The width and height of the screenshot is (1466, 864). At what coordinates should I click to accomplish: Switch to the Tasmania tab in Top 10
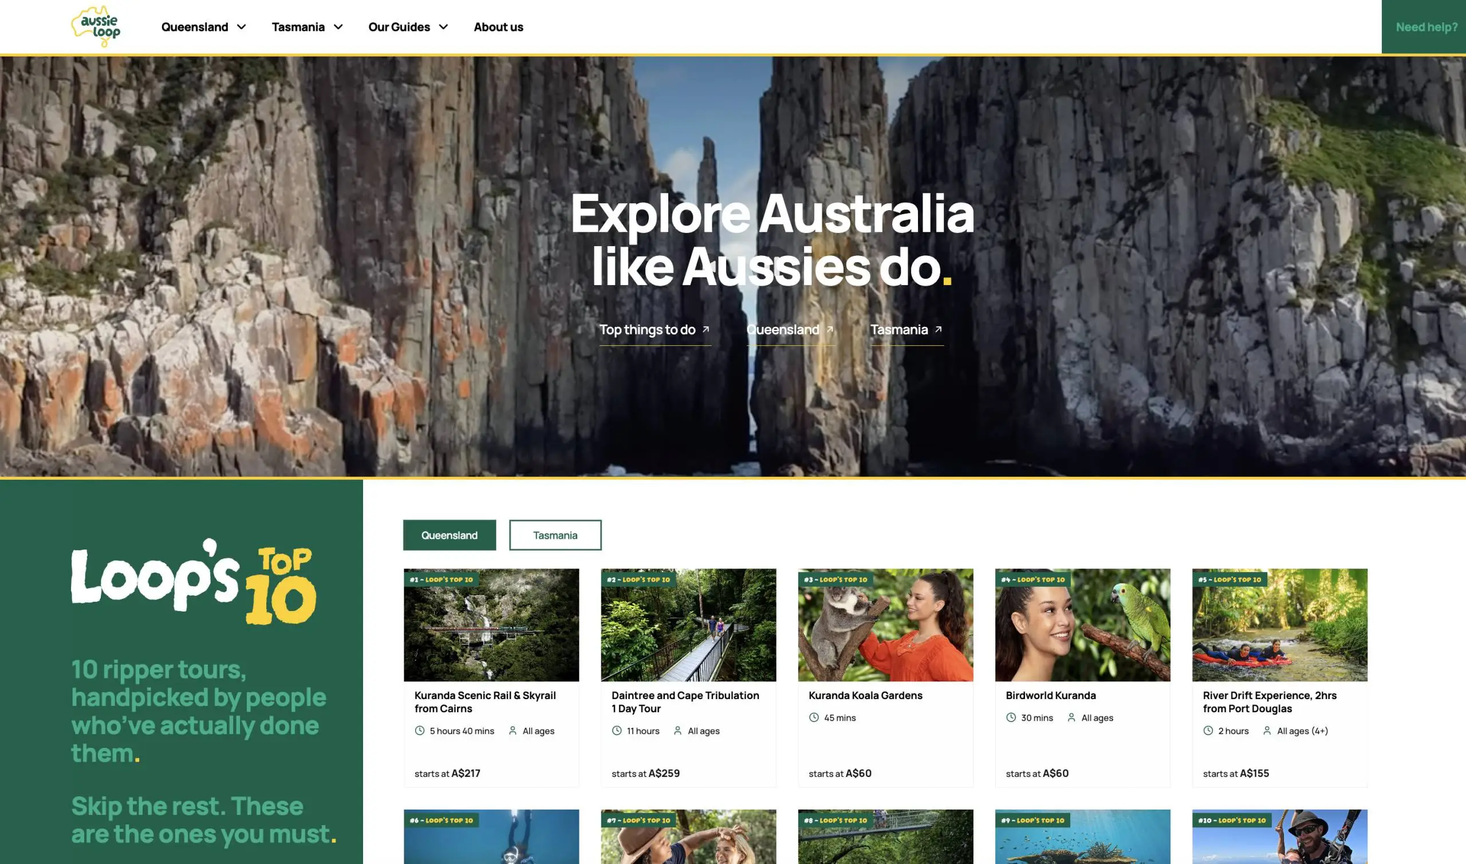[555, 535]
